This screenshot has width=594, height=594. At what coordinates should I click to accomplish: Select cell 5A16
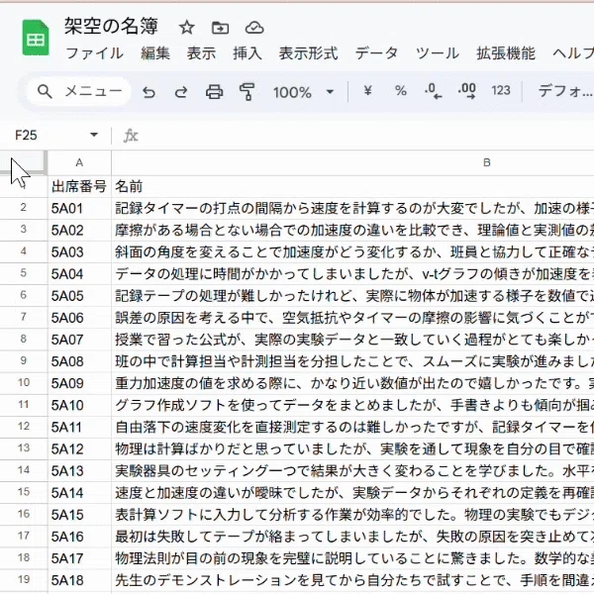pos(79,536)
